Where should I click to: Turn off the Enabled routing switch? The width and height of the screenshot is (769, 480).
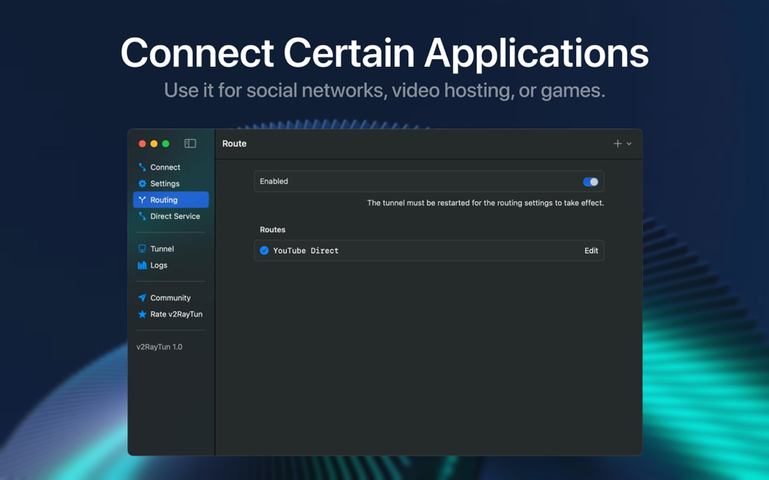[591, 182]
